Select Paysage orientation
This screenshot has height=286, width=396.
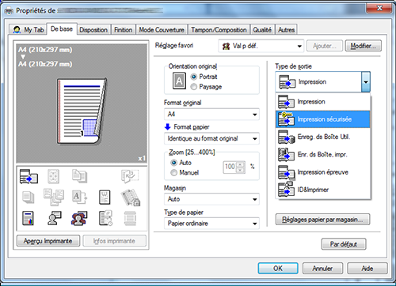coord(206,87)
